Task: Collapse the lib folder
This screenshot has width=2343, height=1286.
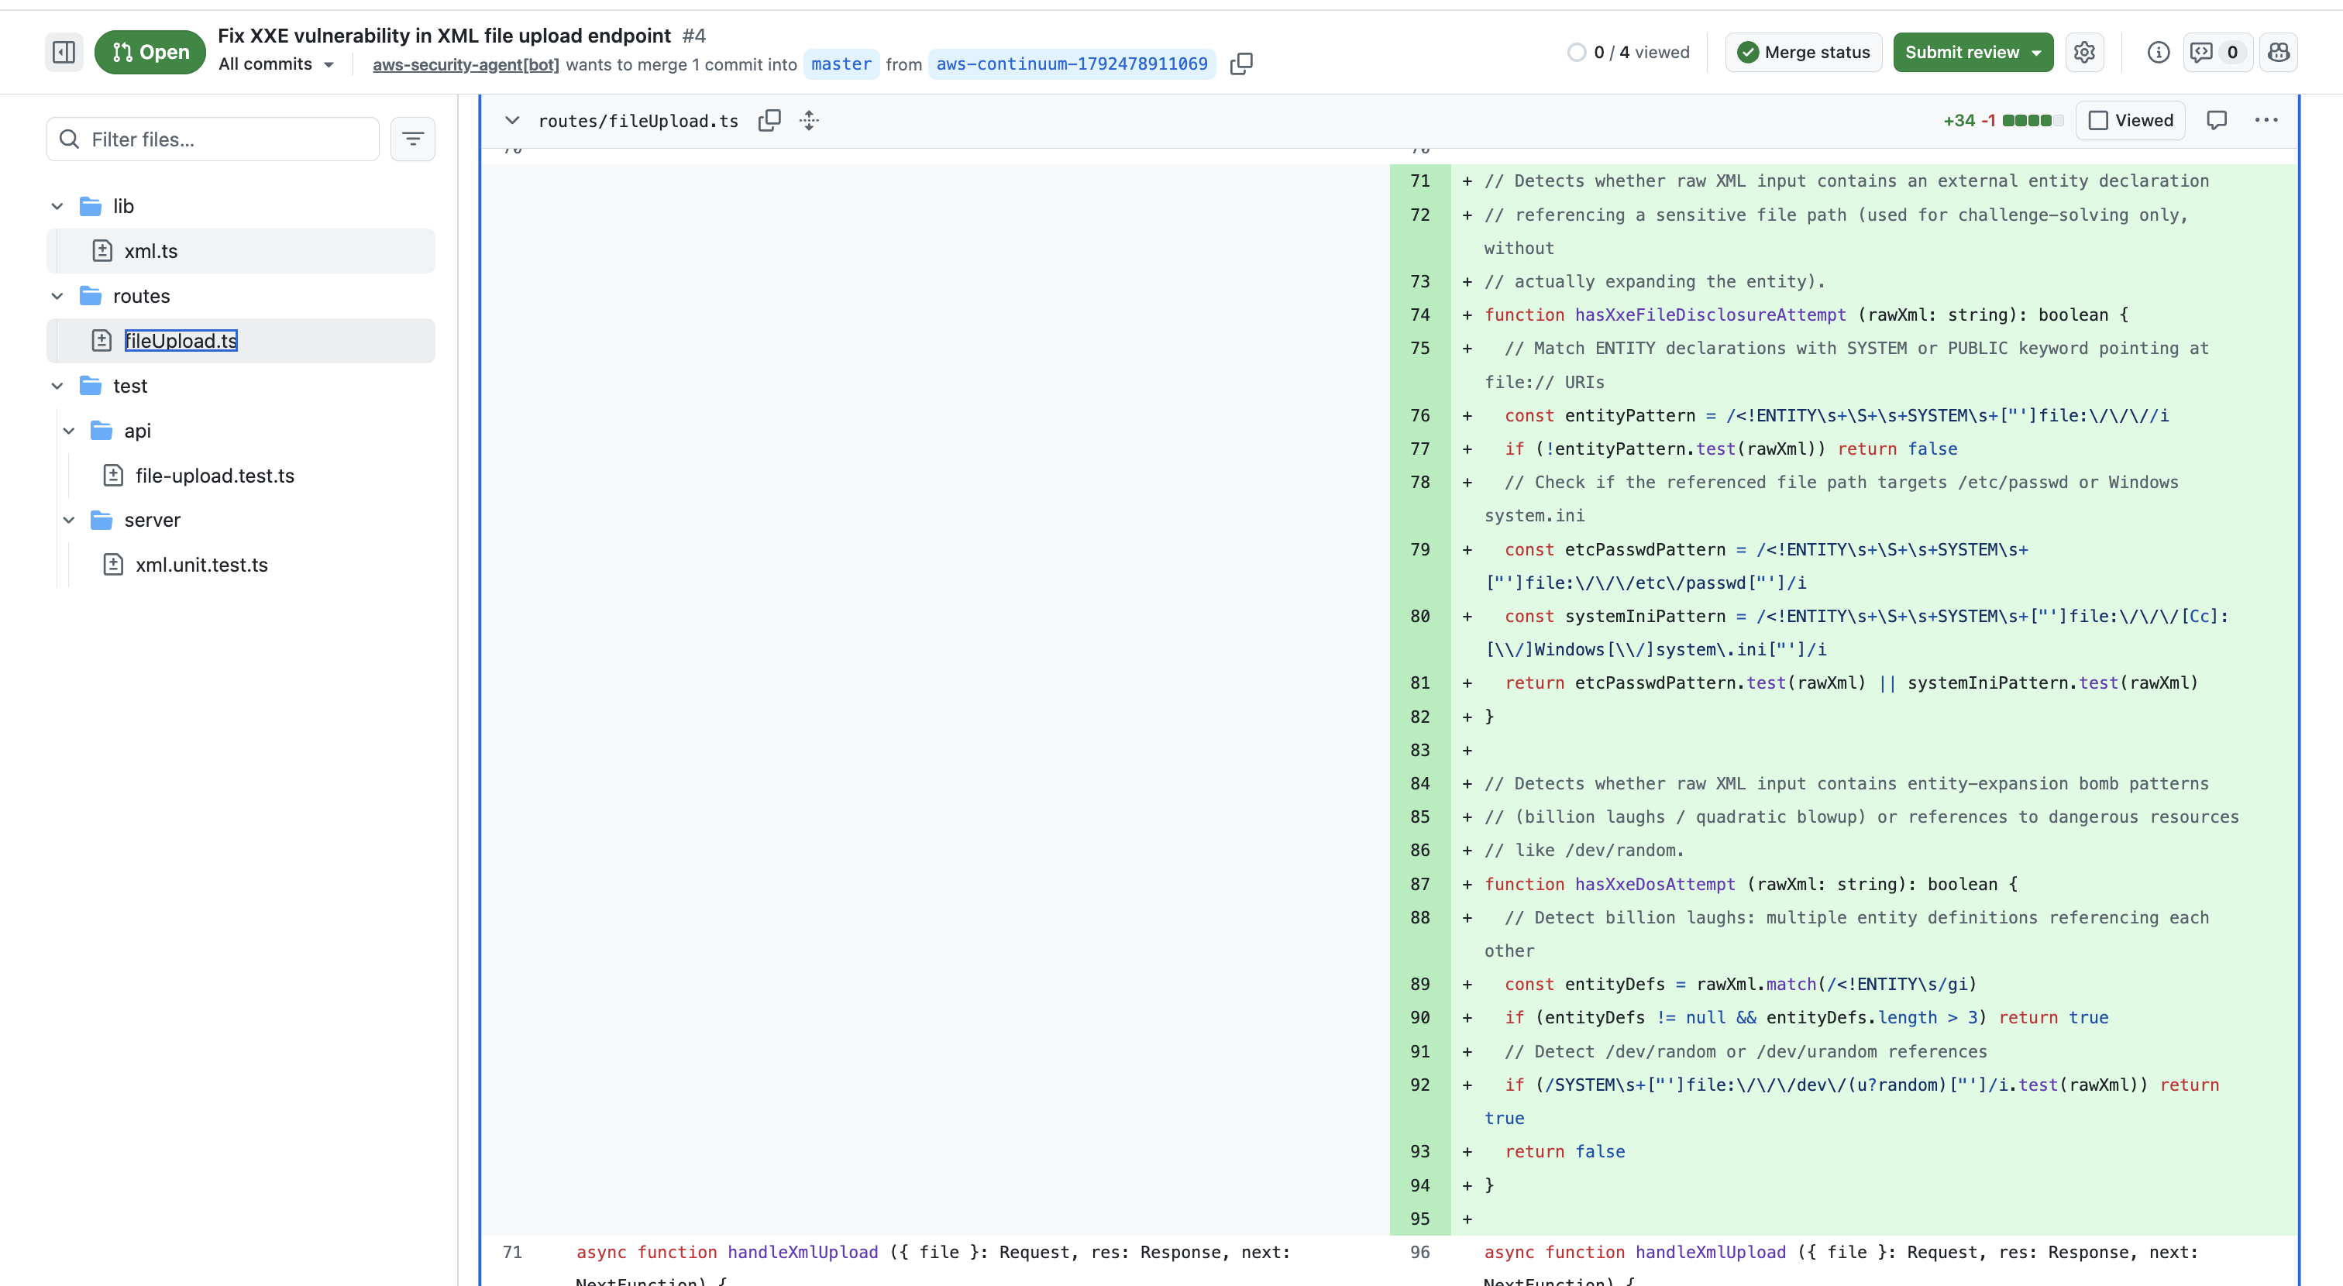Action: (57, 206)
